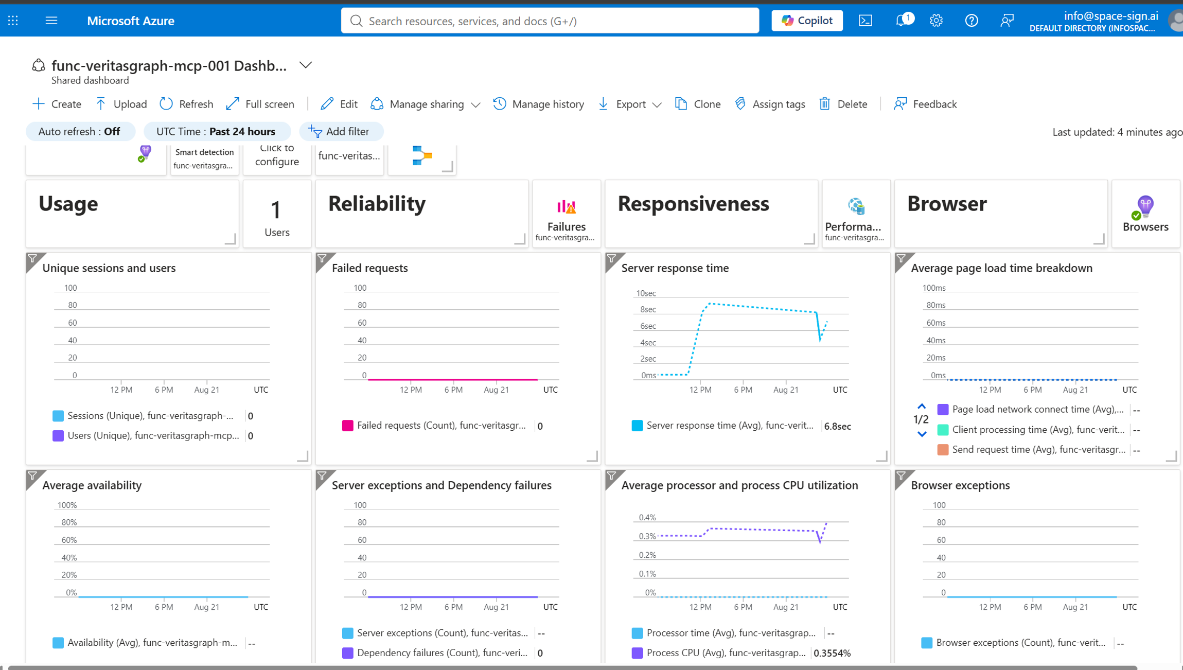Open the Azure app launcher grid icon

coord(13,21)
